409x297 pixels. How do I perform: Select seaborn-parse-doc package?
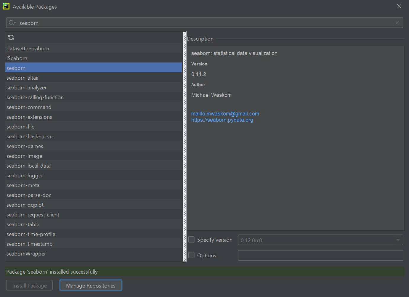(x=93, y=195)
